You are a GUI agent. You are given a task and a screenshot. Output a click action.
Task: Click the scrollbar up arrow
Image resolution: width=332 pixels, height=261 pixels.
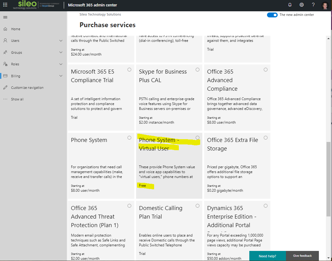point(328,38)
